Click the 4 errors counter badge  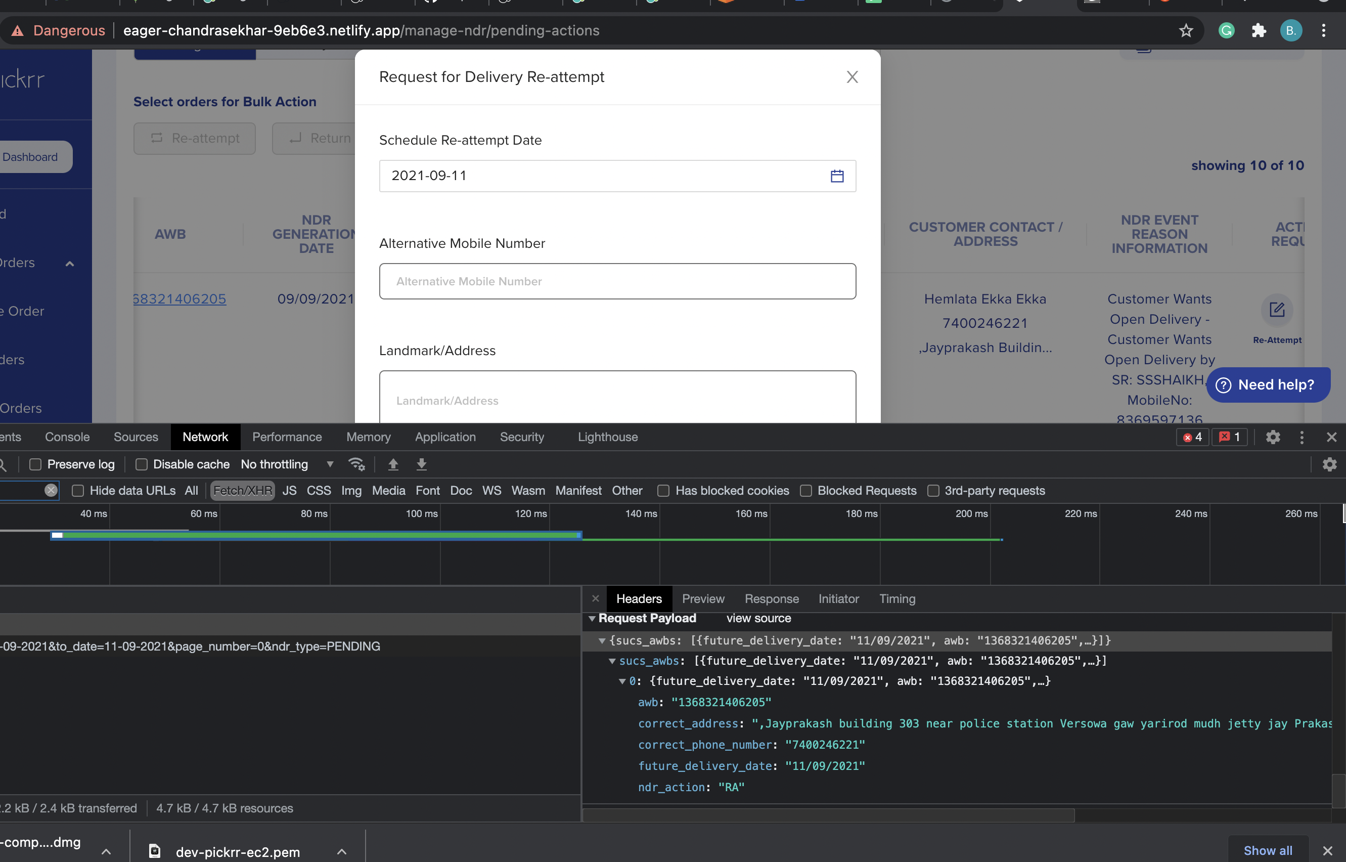coord(1193,437)
